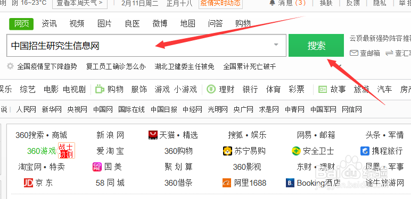
Task: Open the 小游戏 category link
Action: tap(185, 90)
